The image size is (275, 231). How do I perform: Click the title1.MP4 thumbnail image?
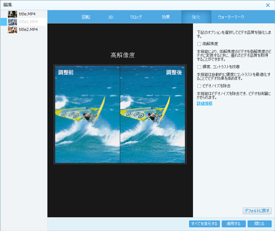12,22
